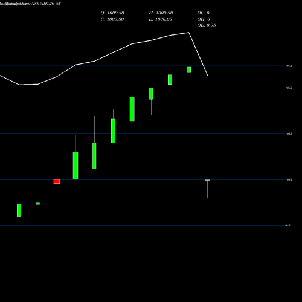Viewport: 302px width, 302px height.
Task: Click the 985 price axis label
Action: coord(288,225)
